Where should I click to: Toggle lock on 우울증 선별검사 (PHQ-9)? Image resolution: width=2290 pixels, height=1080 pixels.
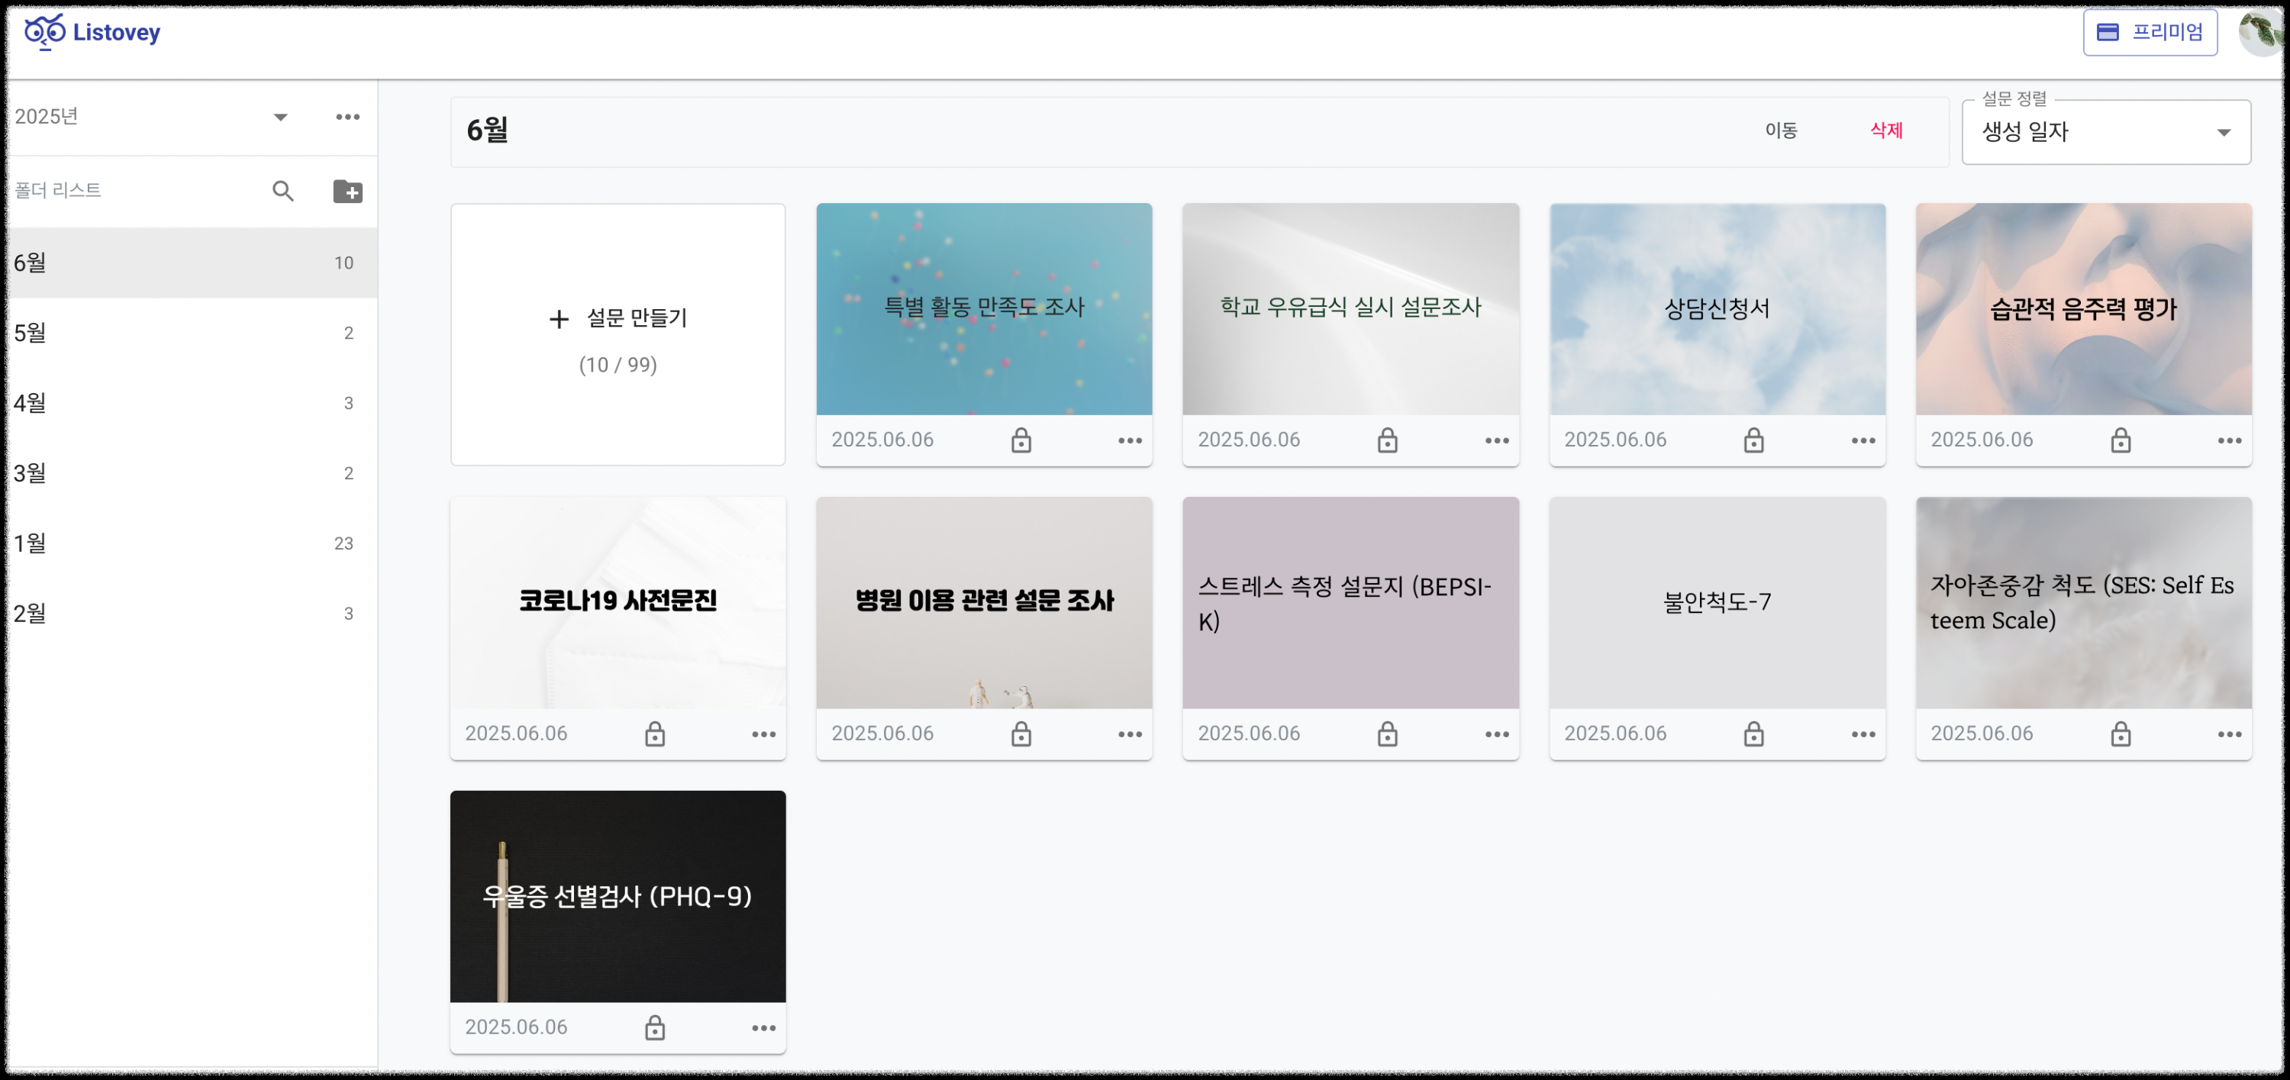[x=655, y=1027]
